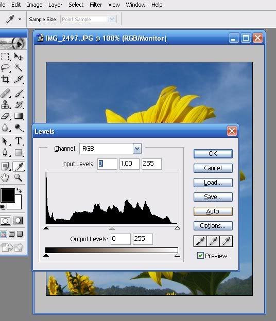Open the eyedropper tool preset picker arrow

[20, 20]
